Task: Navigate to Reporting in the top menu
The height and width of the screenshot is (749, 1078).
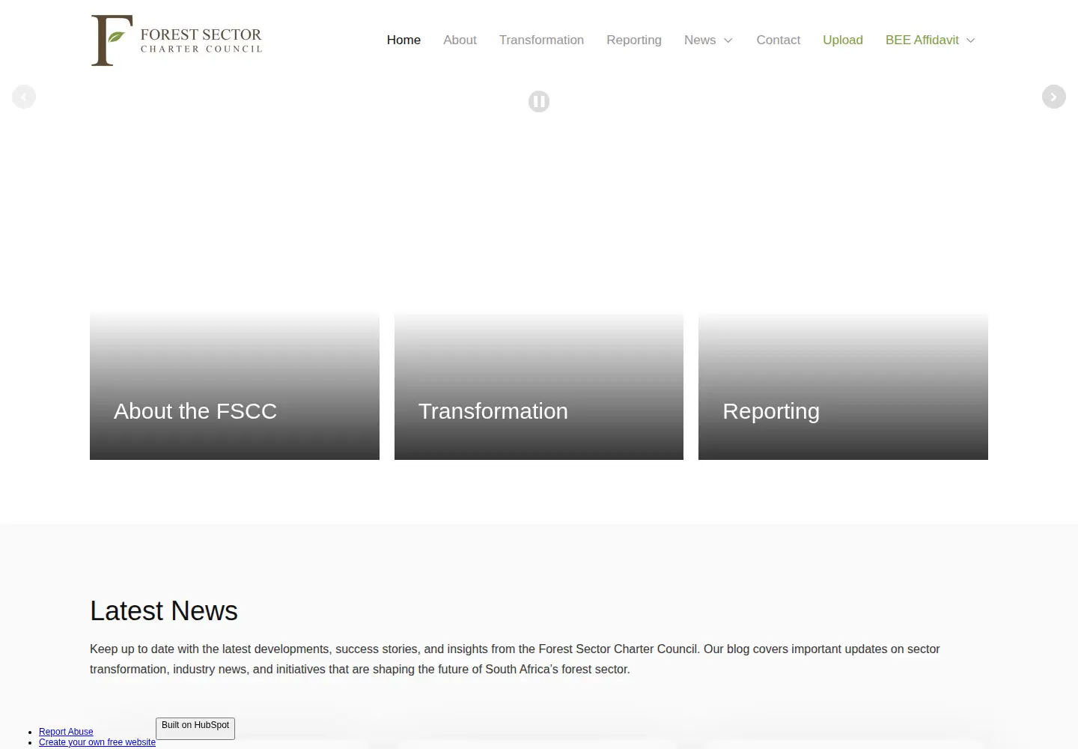Action: [x=634, y=40]
